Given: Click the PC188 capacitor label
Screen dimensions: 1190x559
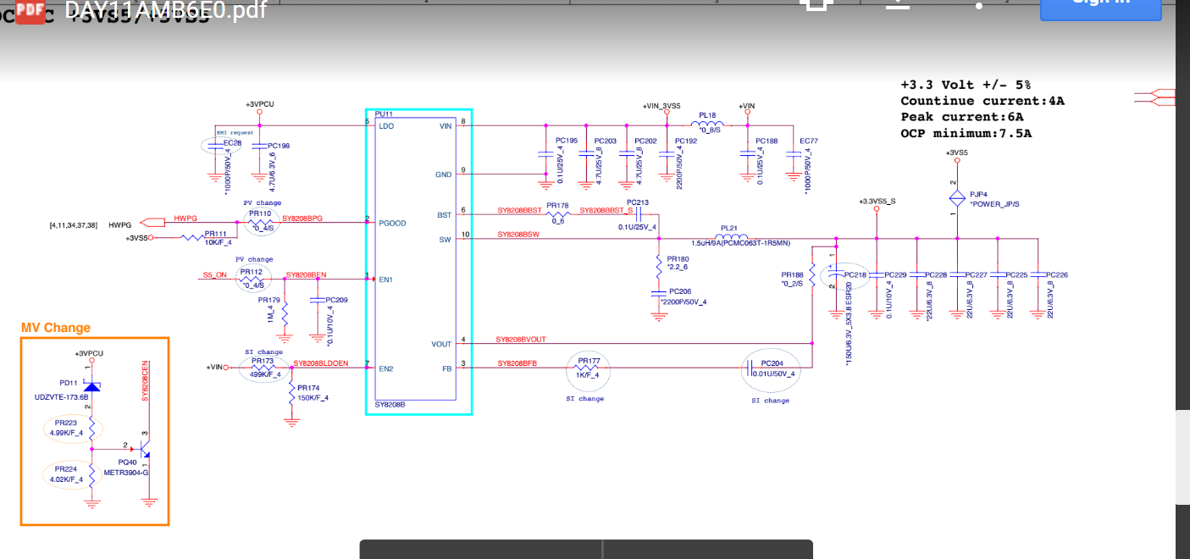Looking at the screenshot, I should pos(767,141).
